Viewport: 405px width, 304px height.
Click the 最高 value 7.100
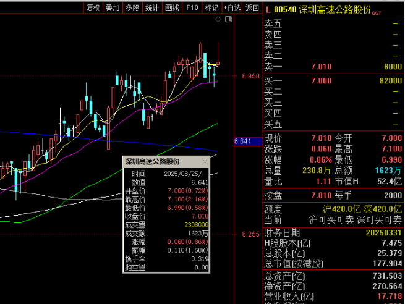392,149
